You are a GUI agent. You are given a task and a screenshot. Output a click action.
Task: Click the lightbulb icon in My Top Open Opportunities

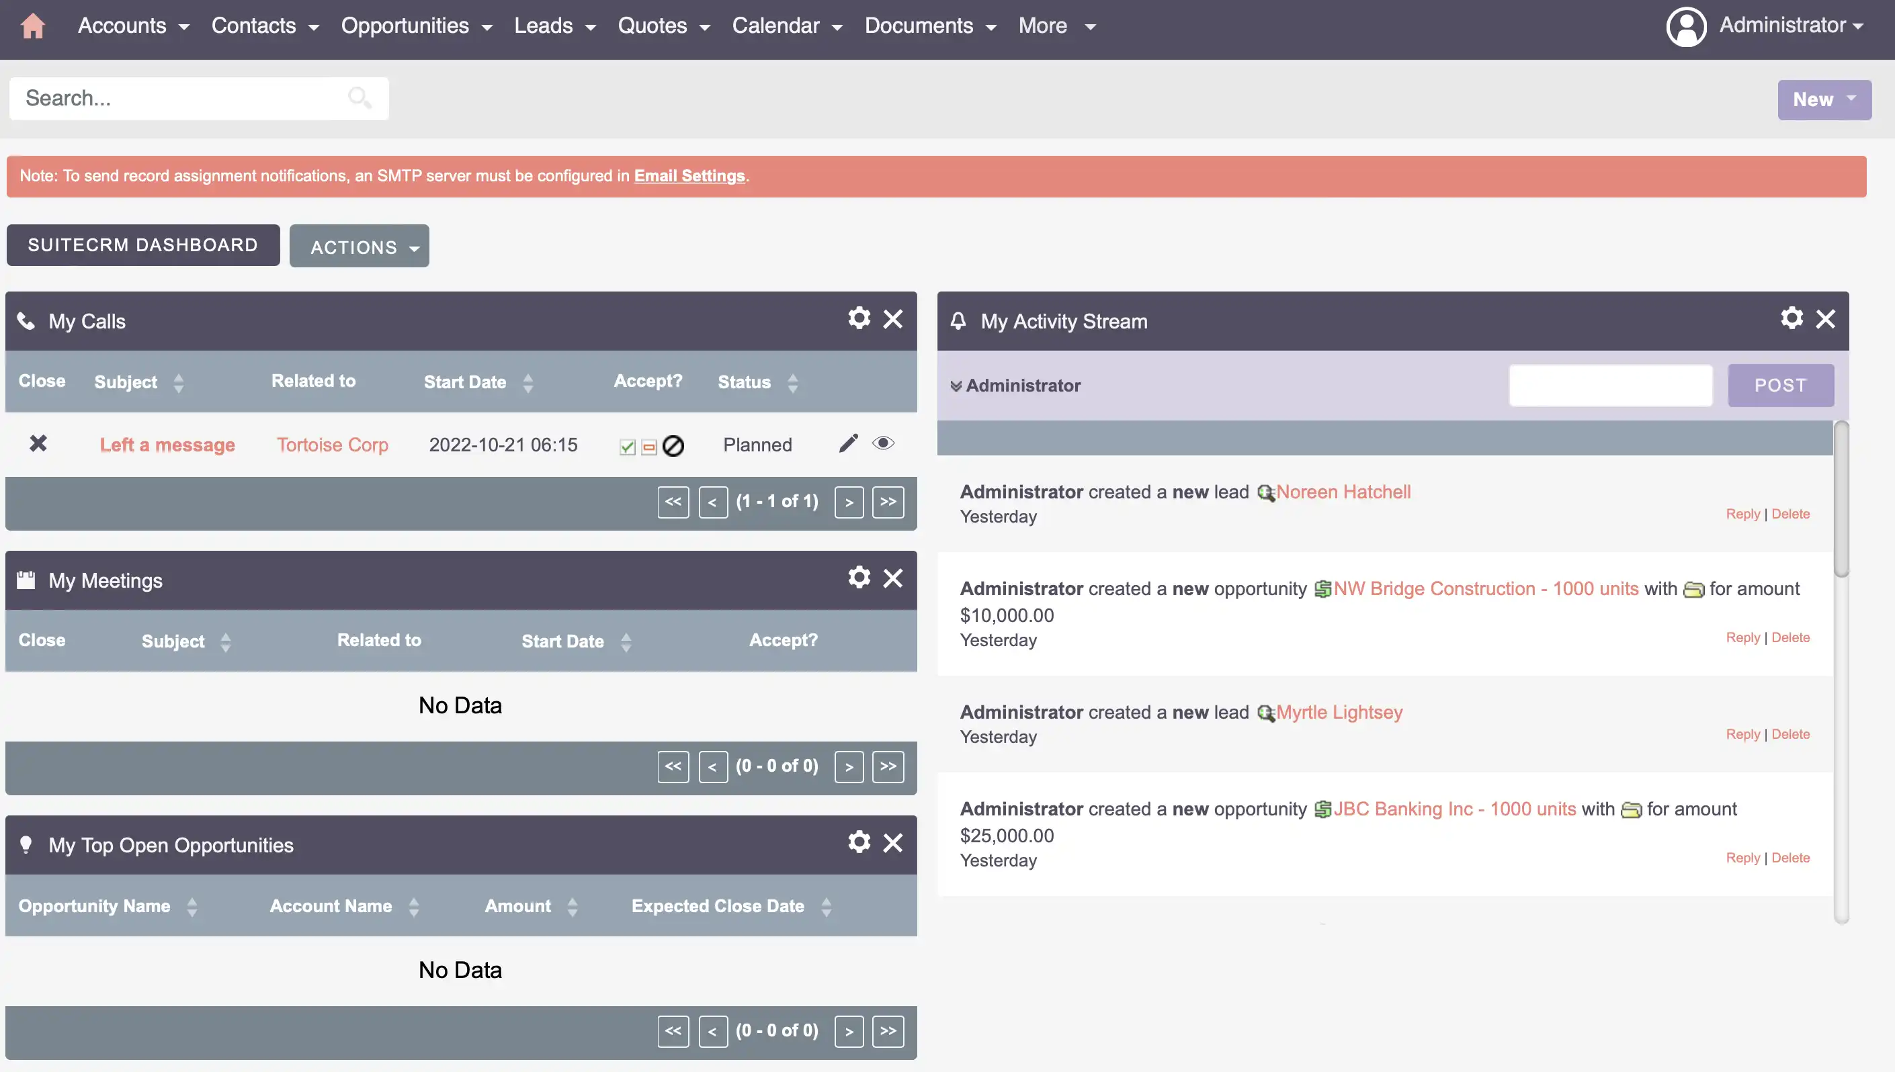tap(26, 844)
